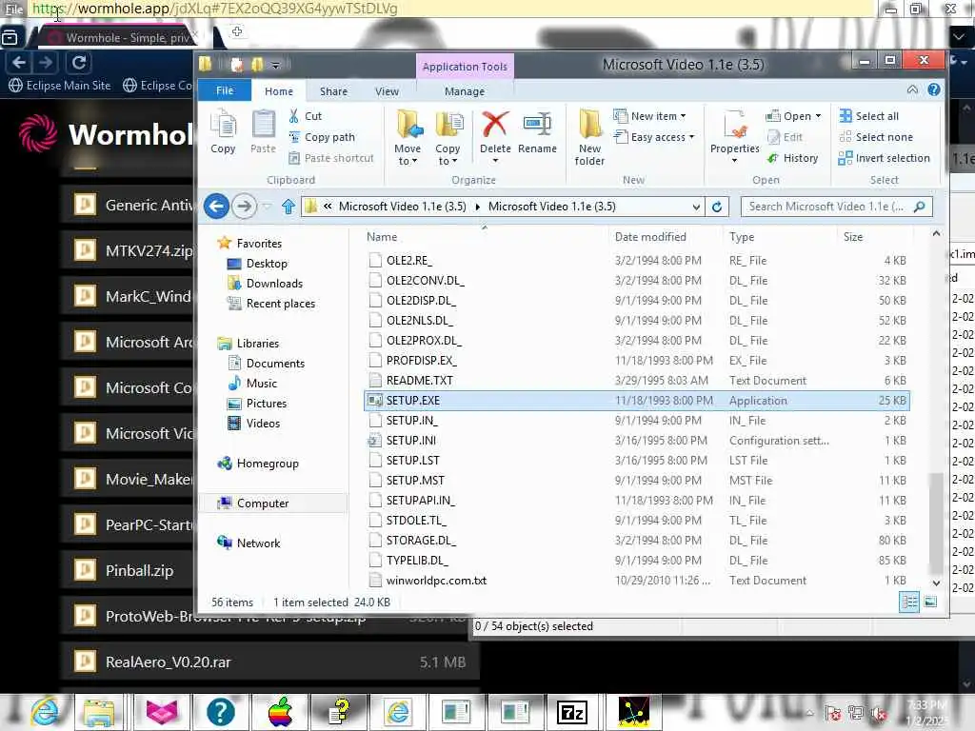This screenshot has height=731, width=975.
Task: Click the Rename icon
Action: coord(537,131)
